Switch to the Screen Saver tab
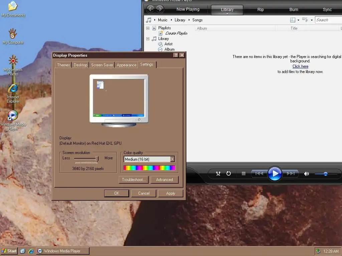 [x=102, y=65]
